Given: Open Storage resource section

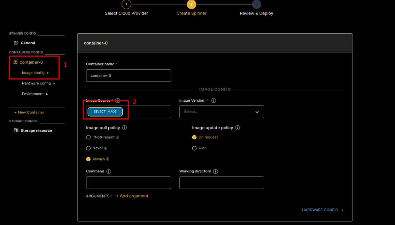Looking at the screenshot, I should (36, 131).
